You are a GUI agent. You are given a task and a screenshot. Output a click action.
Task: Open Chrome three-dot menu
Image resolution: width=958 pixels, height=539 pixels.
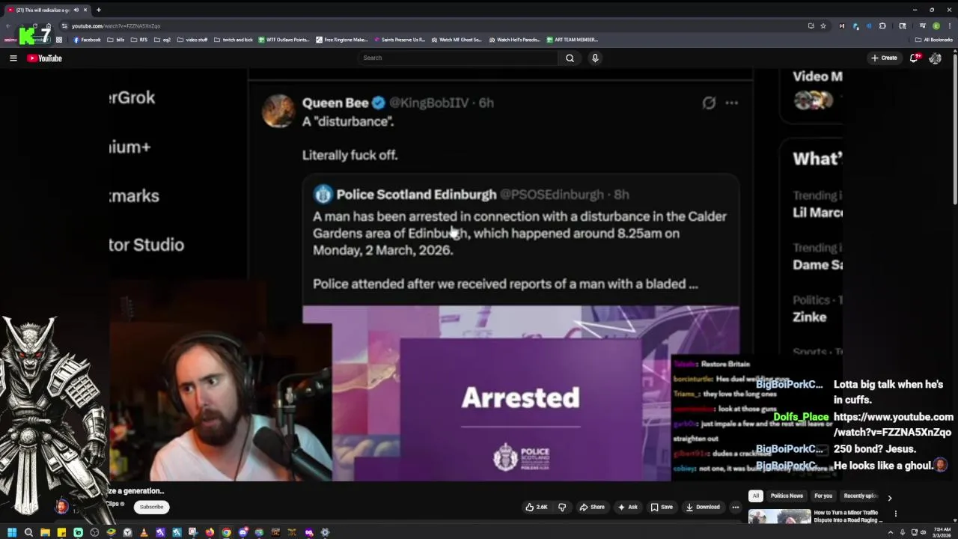[950, 25]
